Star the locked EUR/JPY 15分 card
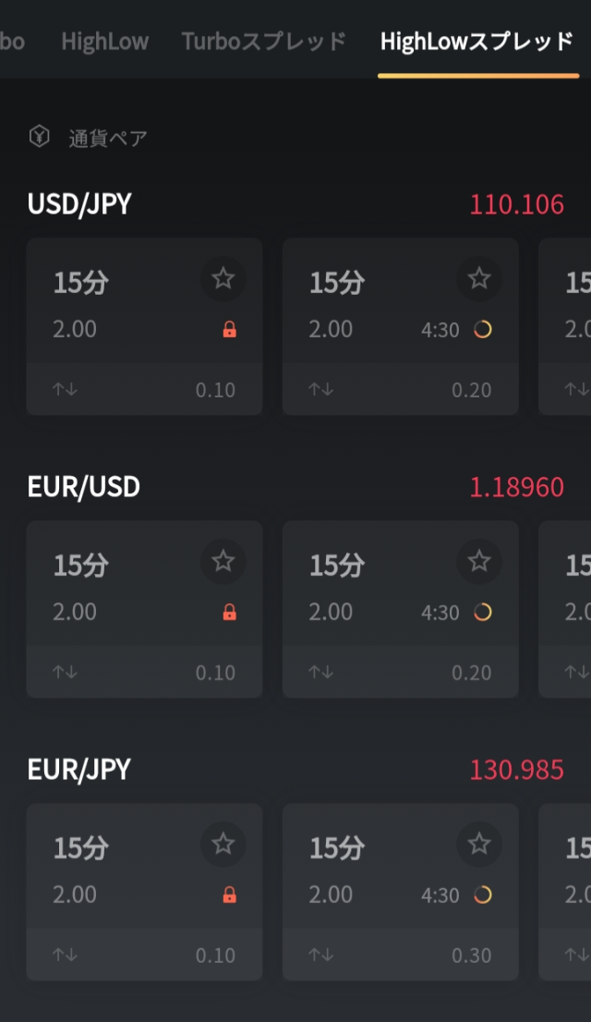This screenshot has height=1022, width=591. pos(223,844)
